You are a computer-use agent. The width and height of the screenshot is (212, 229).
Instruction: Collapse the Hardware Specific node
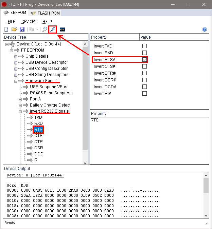(x=16, y=81)
